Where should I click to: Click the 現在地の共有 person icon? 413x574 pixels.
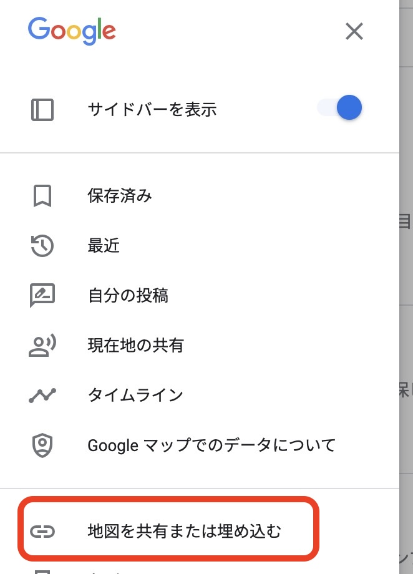click(x=42, y=345)
